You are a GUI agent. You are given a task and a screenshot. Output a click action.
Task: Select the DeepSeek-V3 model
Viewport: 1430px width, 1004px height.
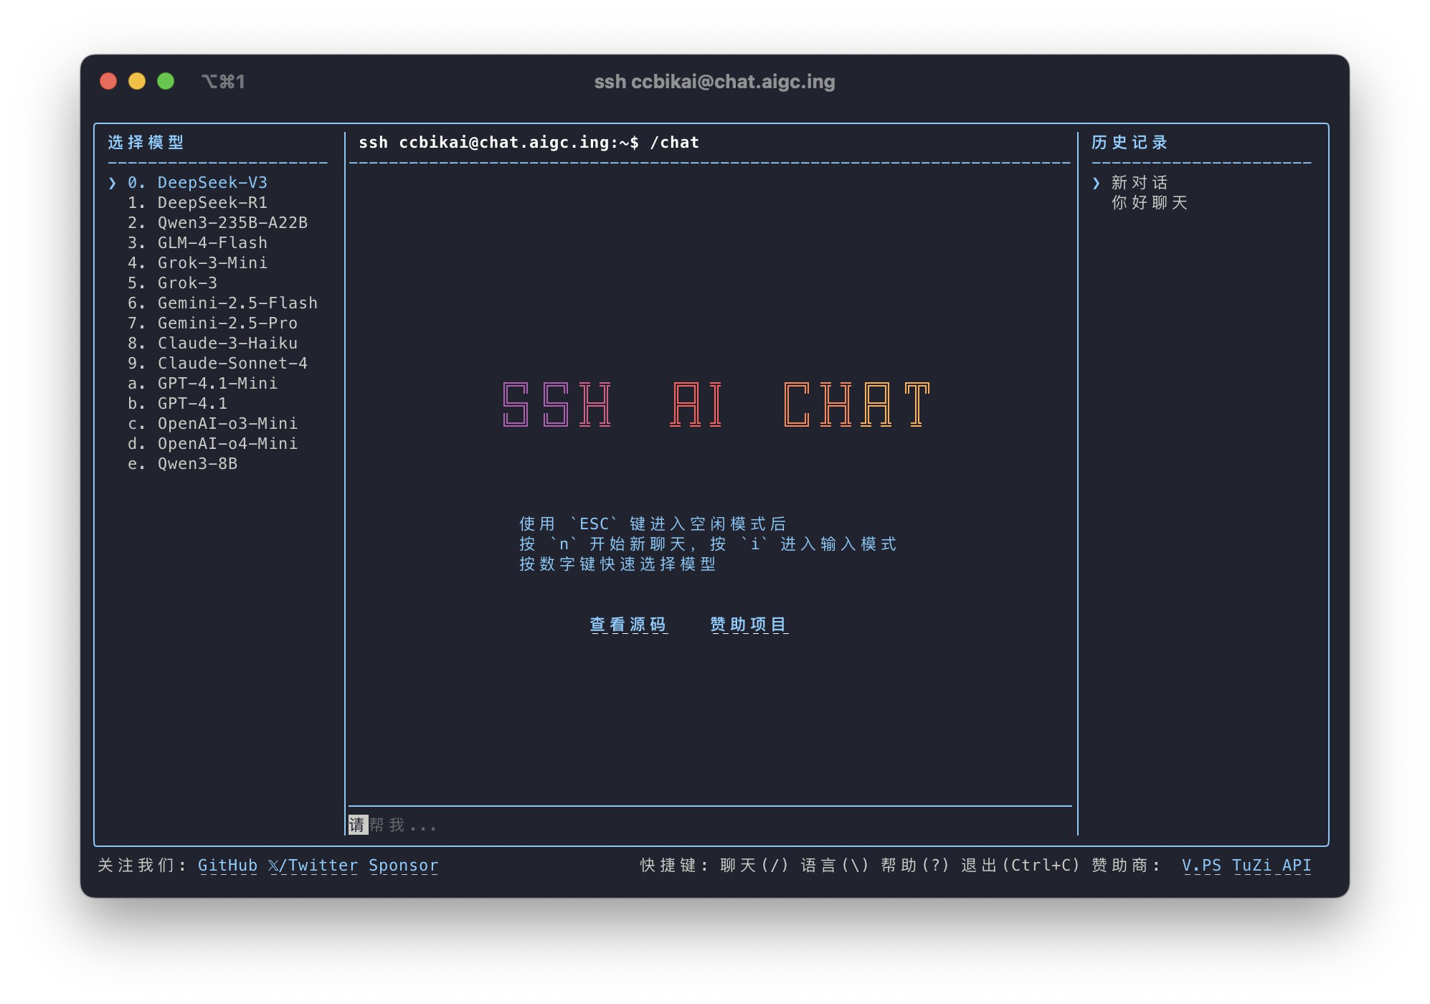[212, 183]
